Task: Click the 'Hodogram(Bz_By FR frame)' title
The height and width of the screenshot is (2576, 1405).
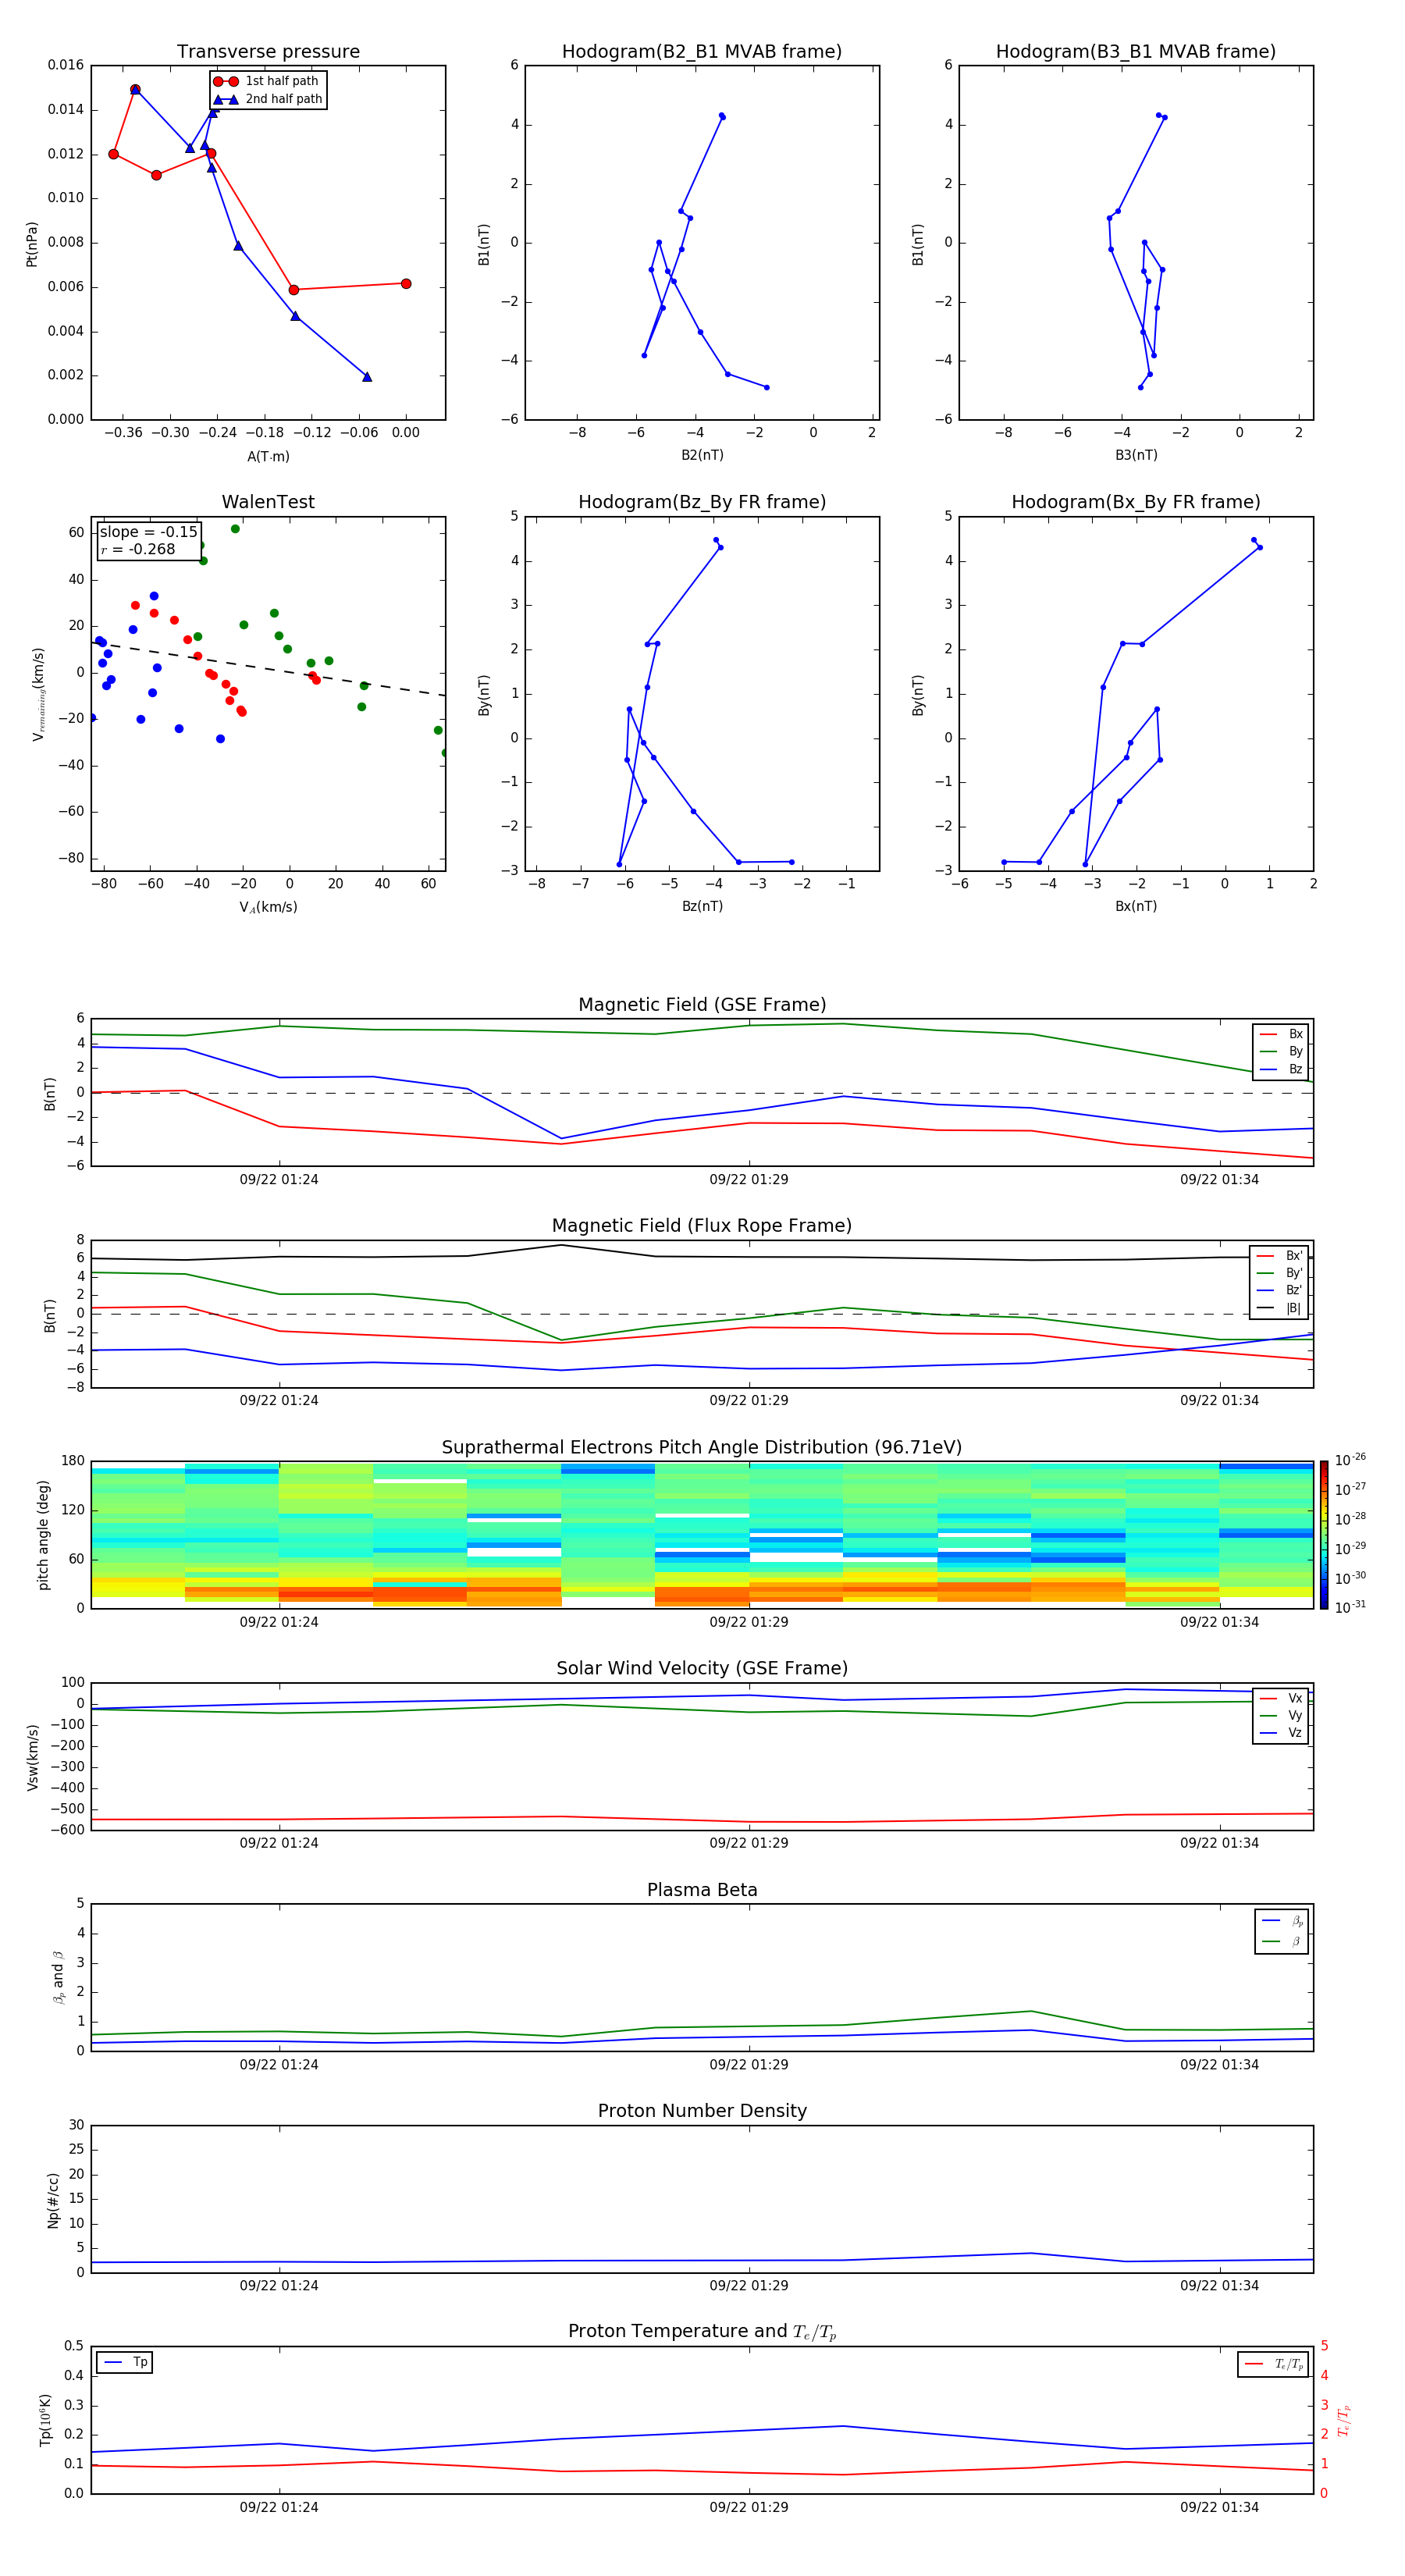Action: 702,502
